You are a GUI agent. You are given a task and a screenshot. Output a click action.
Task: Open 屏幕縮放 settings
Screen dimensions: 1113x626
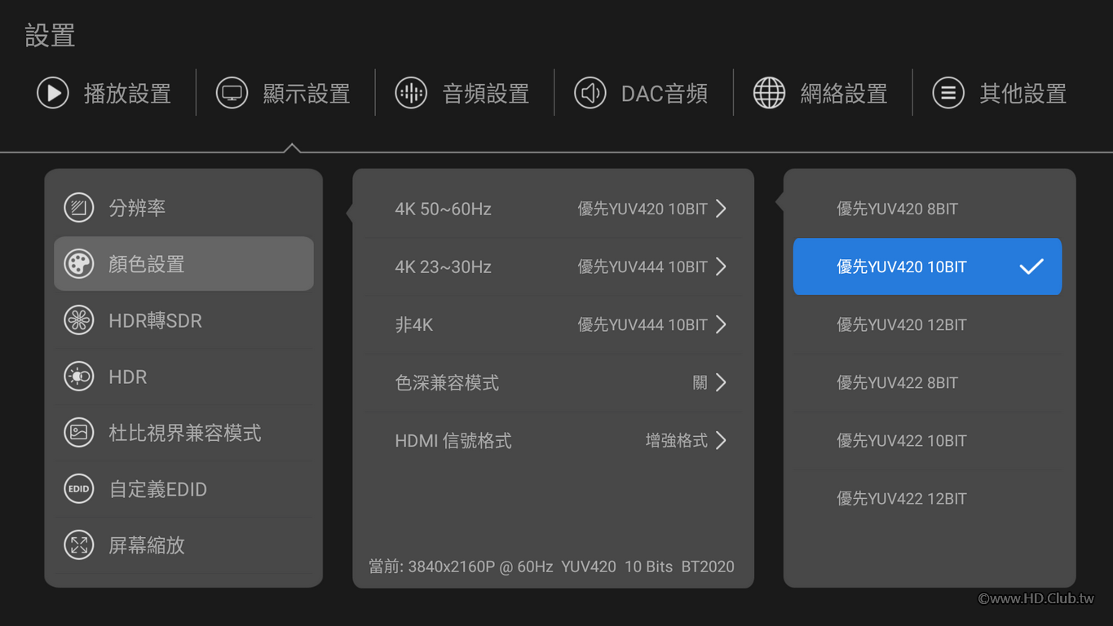click(183, 544)
